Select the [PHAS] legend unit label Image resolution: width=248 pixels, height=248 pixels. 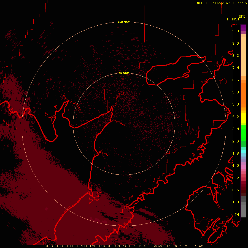[x=233, y=19]
